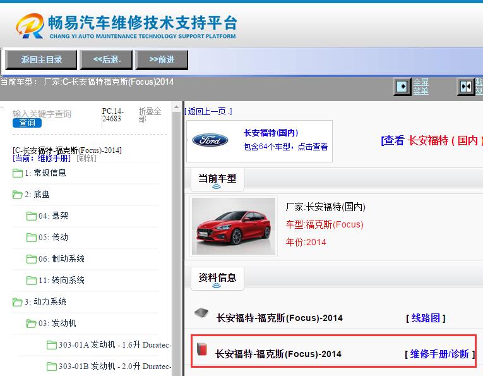Click the gray wiring-diagram book icon
The width and height of the screenshot is (483, 376).
[x=201, y=313]
